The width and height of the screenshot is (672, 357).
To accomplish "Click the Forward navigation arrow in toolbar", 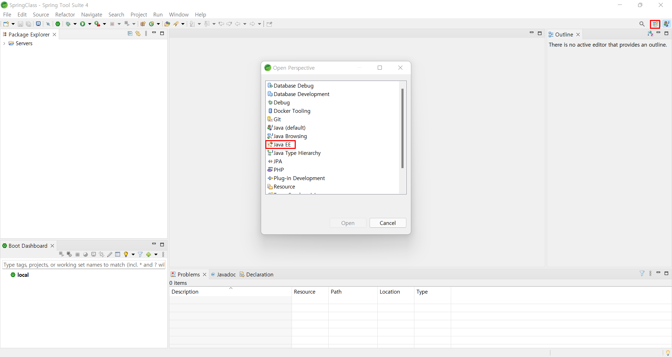I will pos(252,24).
